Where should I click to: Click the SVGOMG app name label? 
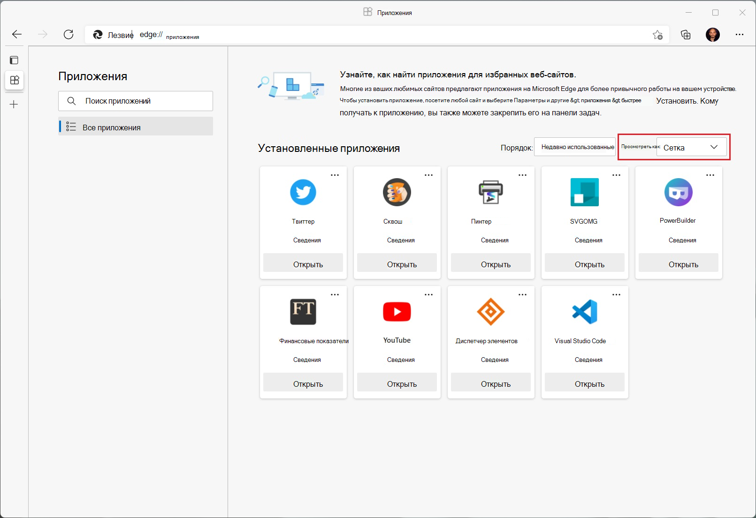coord(584,221)
